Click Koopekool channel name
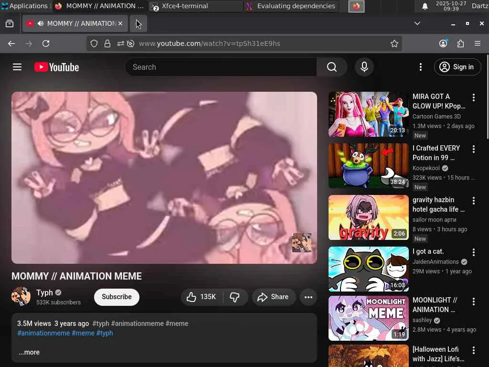489x367 pixels. click(426, 168)
